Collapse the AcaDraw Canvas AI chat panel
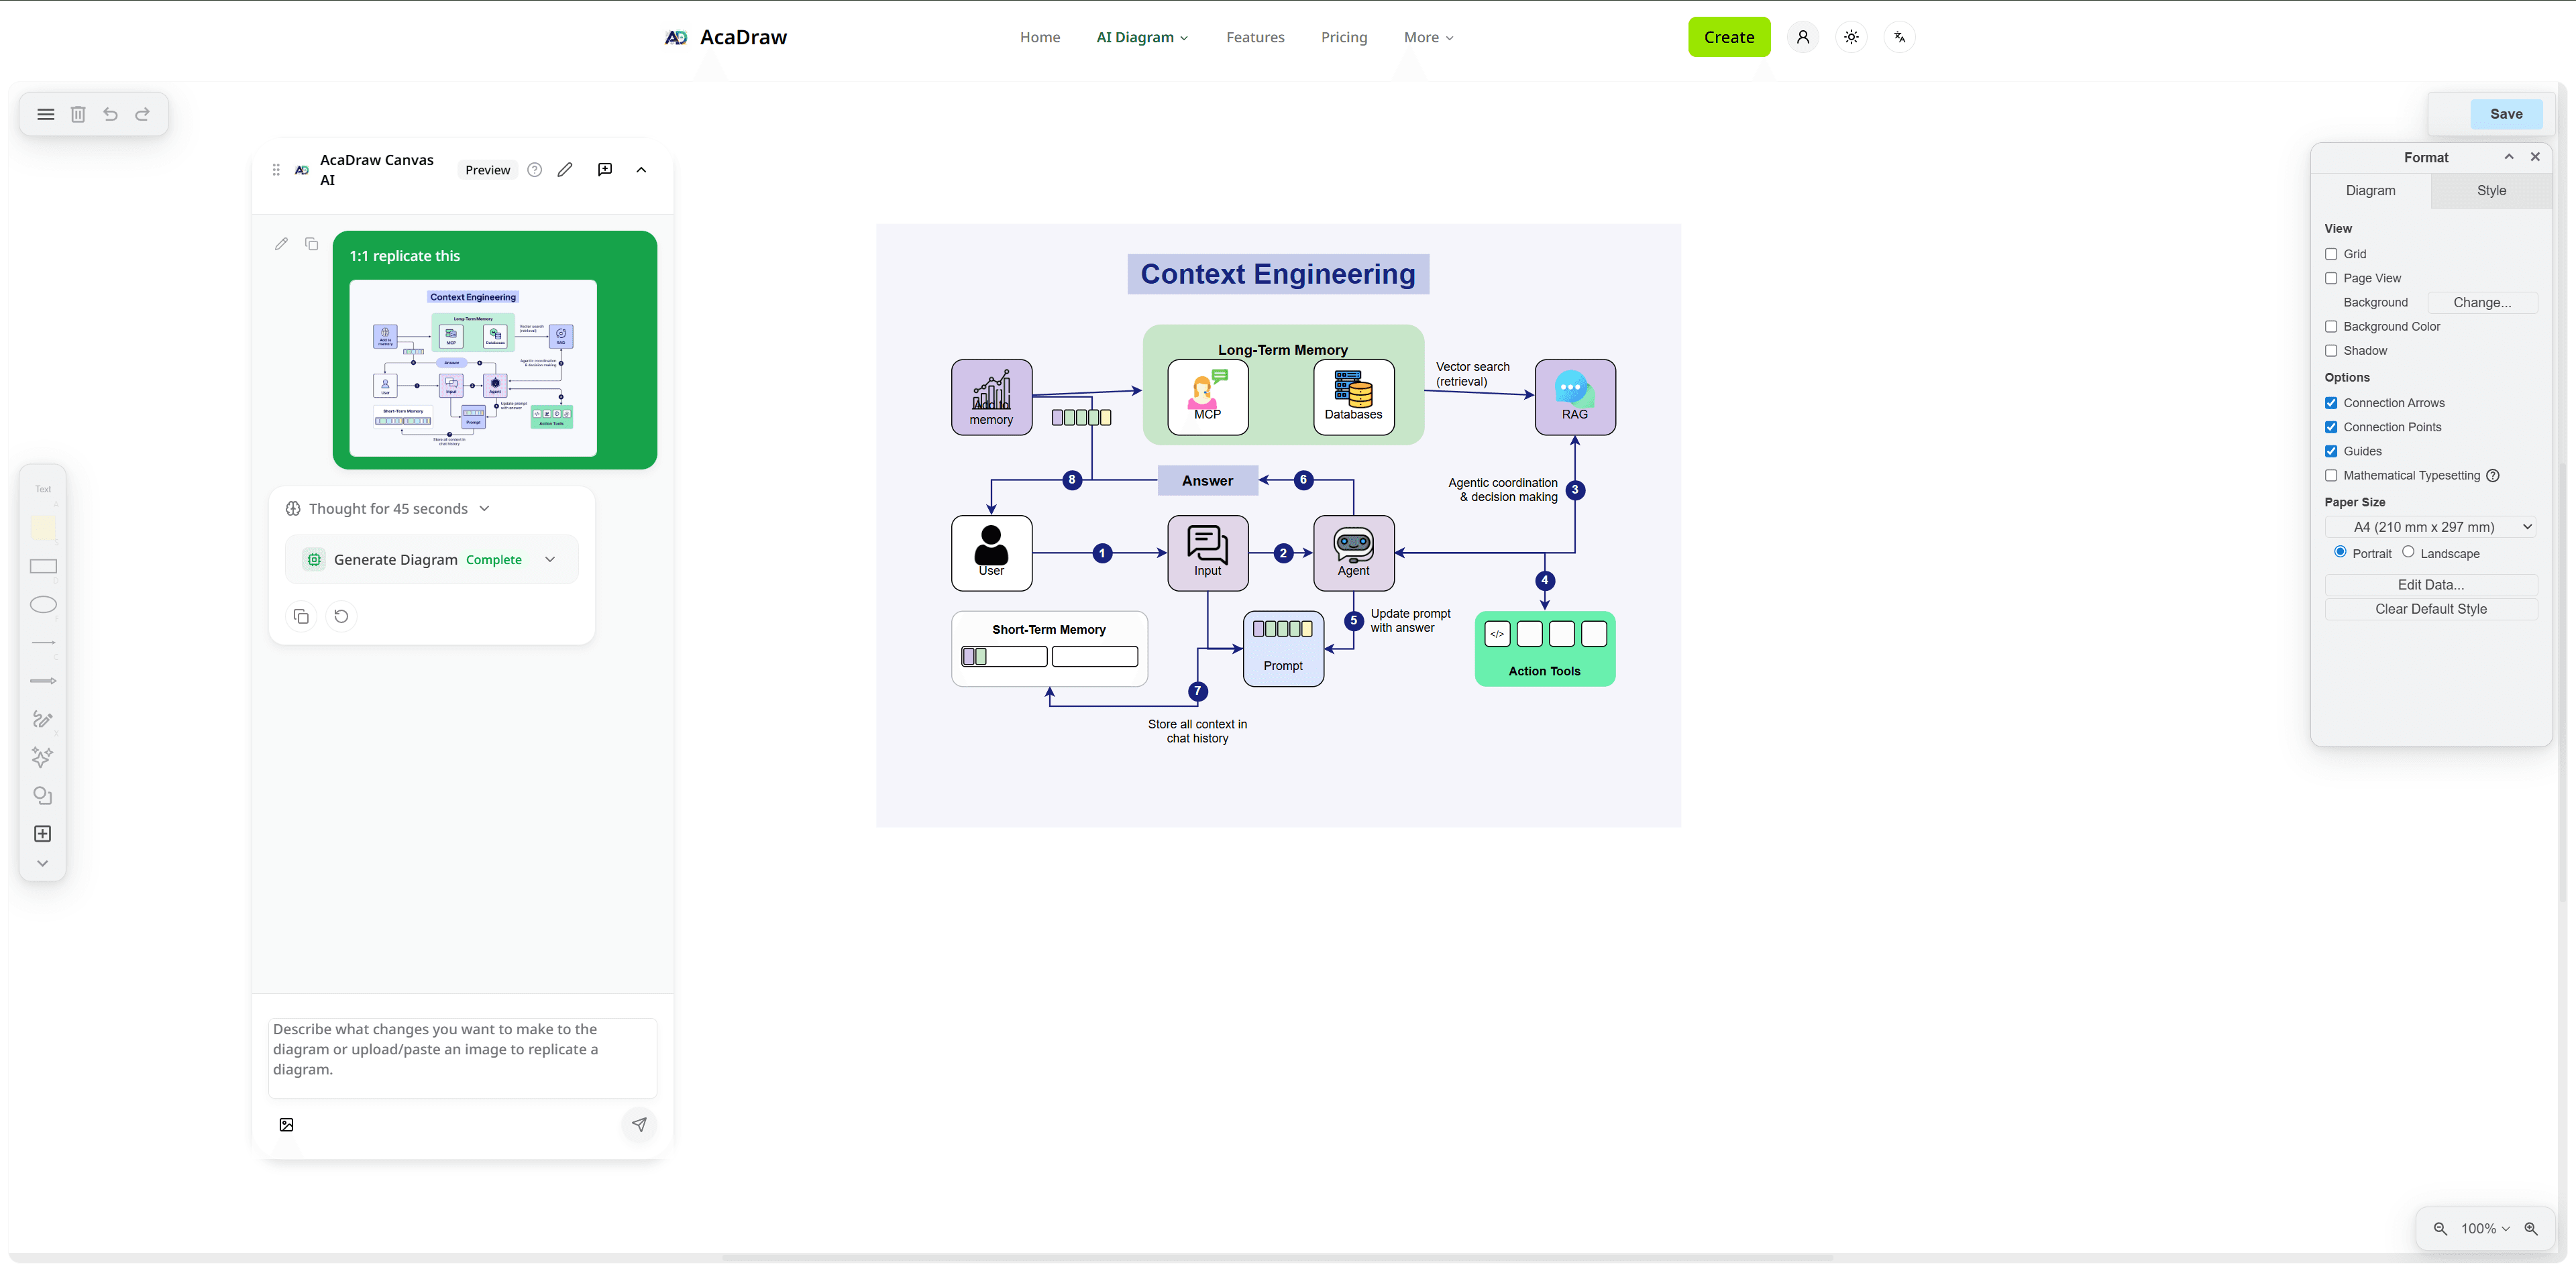2576x1279 pixels. tap(641, 170)
